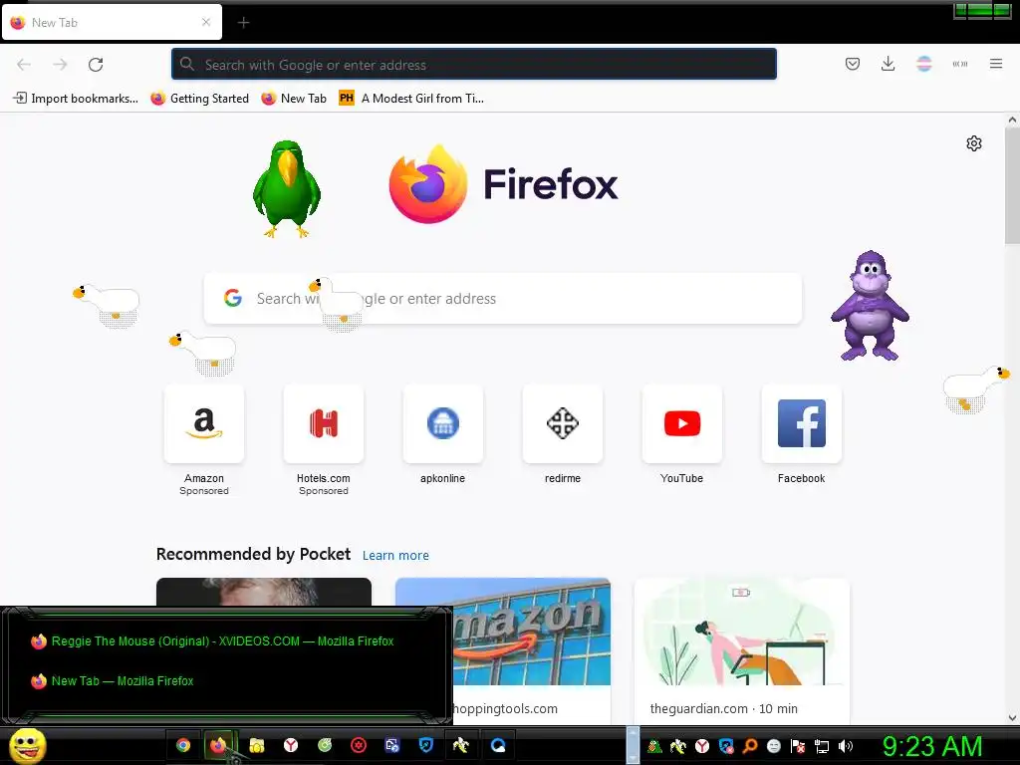Click the banana icon in the taskbar

click(x=461, y=745)
